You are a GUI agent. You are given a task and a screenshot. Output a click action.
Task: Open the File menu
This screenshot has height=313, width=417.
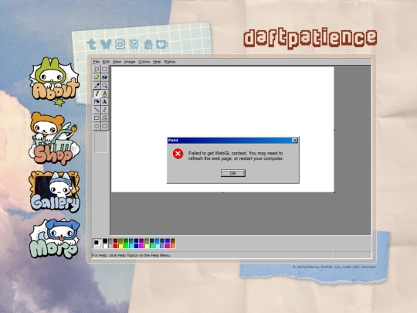pos(97,62)
